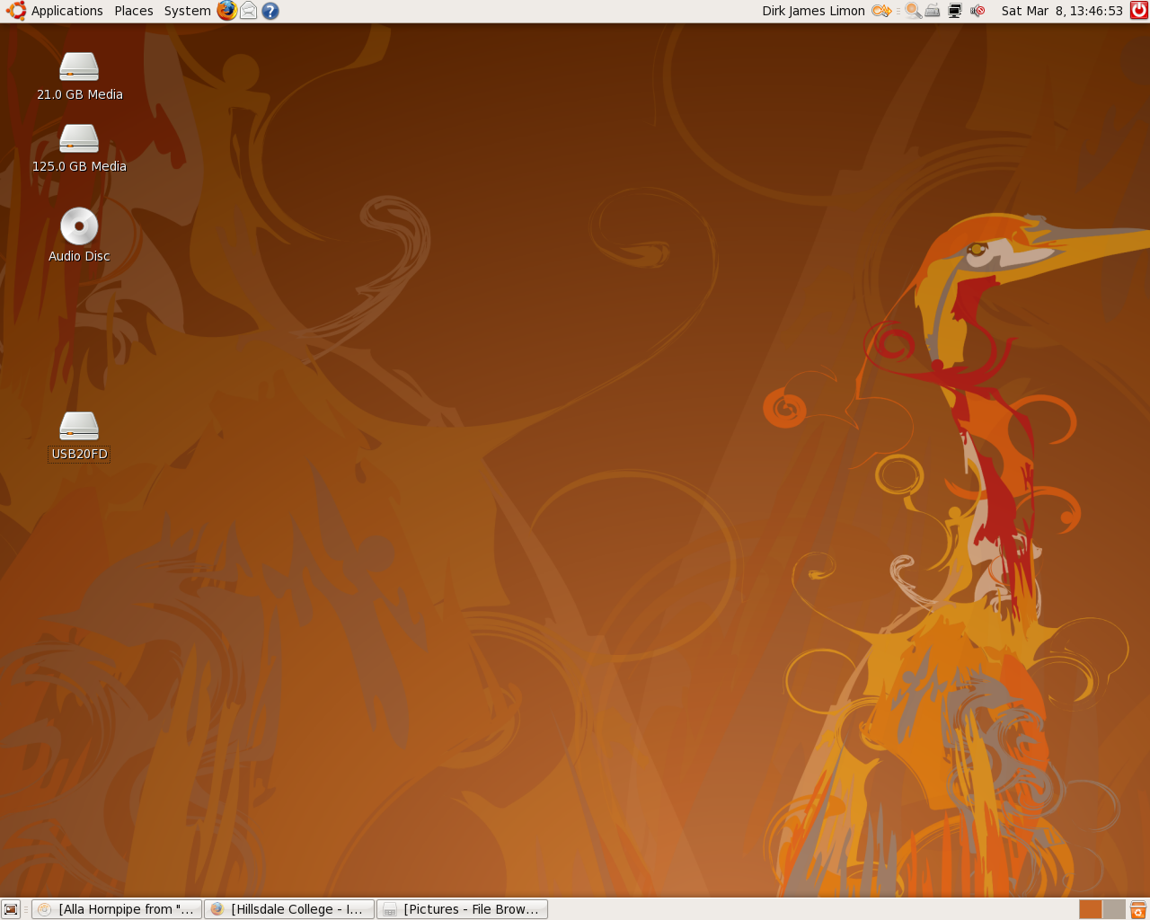Open the Trash applet
The width and height of the screenshot is (1150, 920).
[1138, 909]
